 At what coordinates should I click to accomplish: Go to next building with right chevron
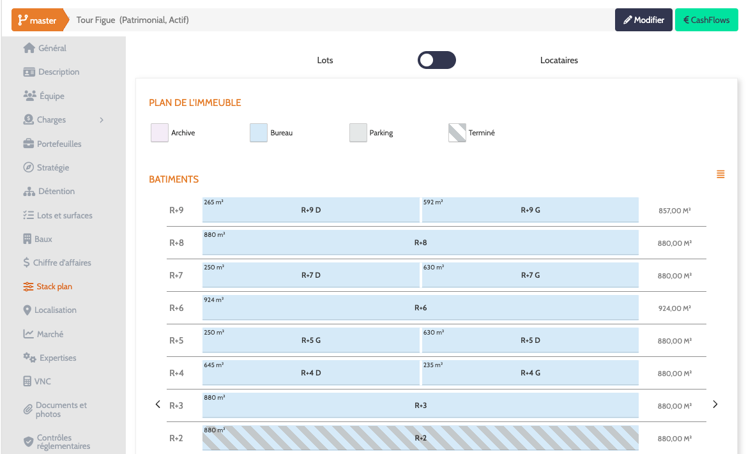click(715, 404)
